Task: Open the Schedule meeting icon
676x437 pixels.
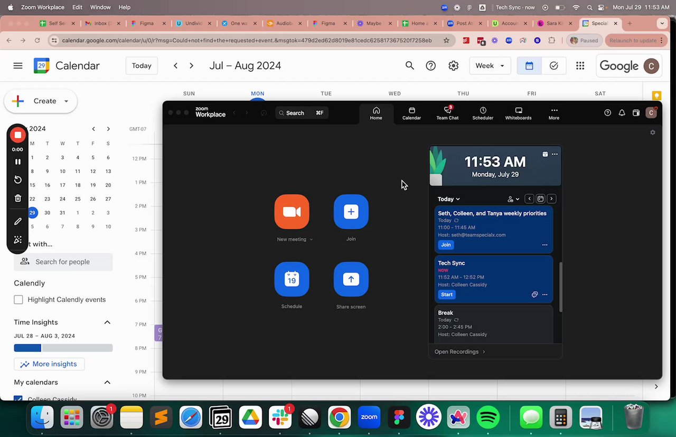Action: [x=292, y=279]
